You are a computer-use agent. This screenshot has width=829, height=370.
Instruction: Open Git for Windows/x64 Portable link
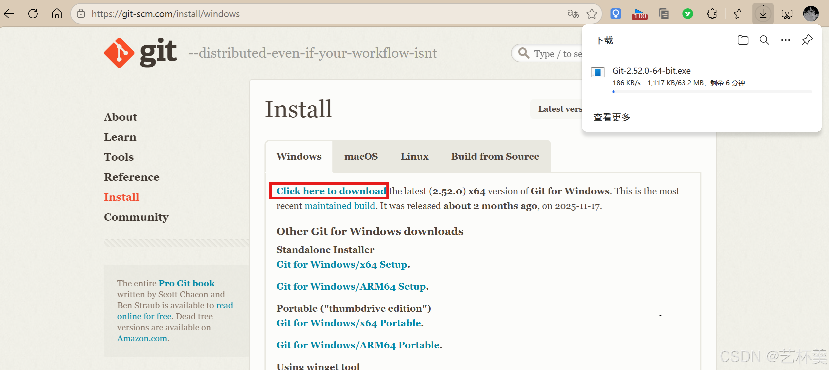tap(348, 323)
